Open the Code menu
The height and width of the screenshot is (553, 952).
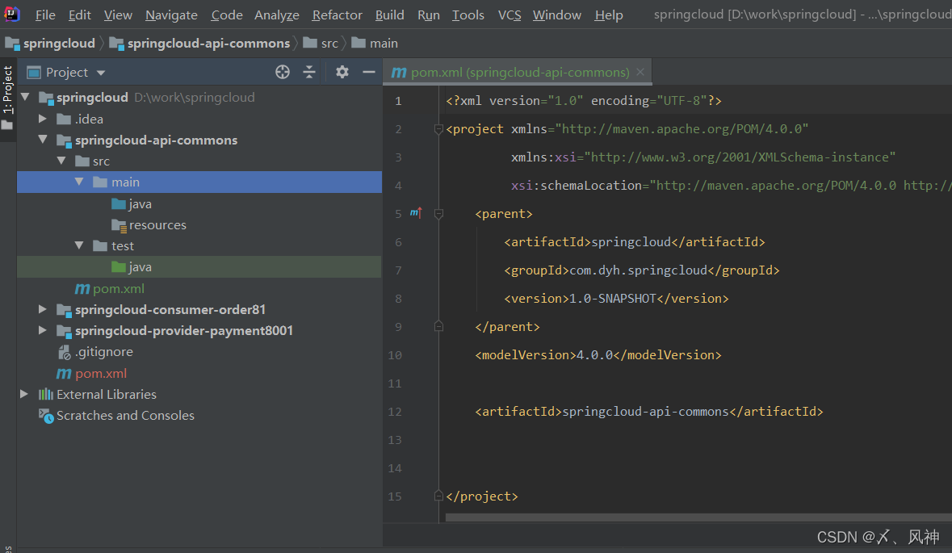[x=226, y=15]
